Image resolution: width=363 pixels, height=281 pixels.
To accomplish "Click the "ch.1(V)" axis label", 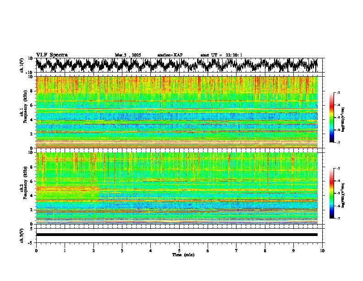I will [x=22, y=65].
